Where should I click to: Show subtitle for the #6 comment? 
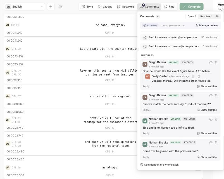coord(207,133)
